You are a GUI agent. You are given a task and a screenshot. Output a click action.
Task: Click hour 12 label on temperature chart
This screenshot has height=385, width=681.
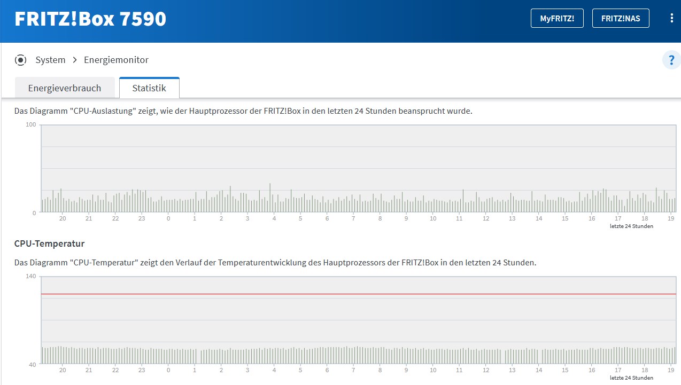[x=486, y=370]
